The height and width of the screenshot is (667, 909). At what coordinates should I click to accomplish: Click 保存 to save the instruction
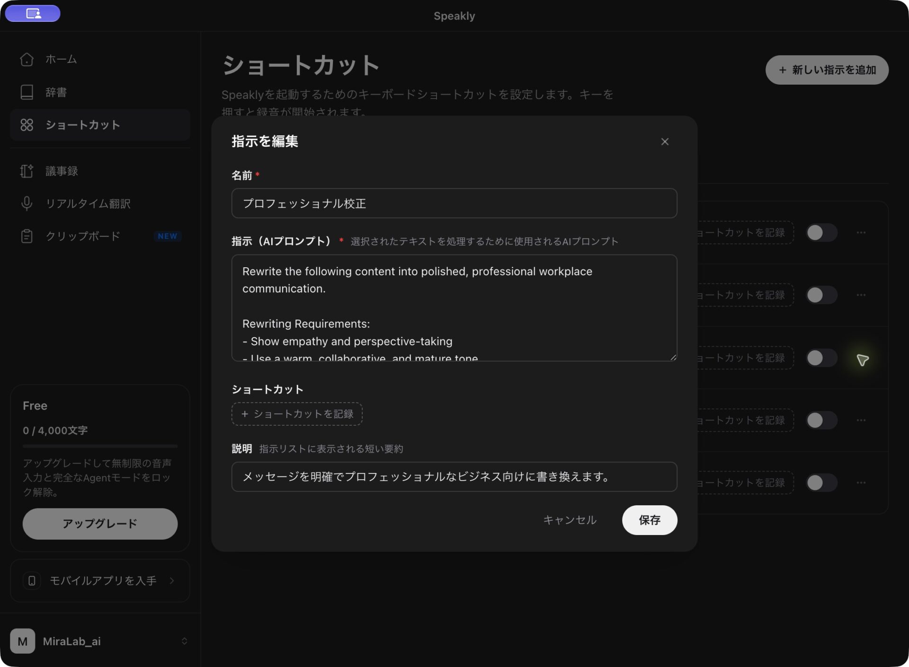(x=650, y=520)
